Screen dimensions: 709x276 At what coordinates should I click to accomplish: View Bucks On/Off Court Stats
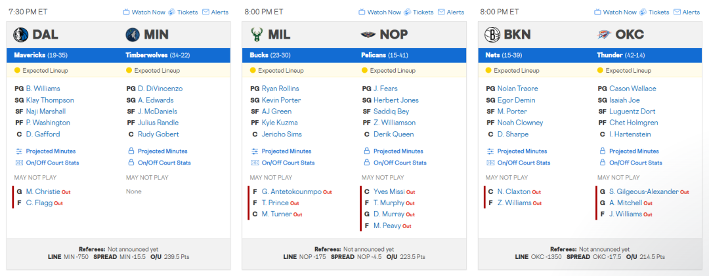click(x=288, y=163)
